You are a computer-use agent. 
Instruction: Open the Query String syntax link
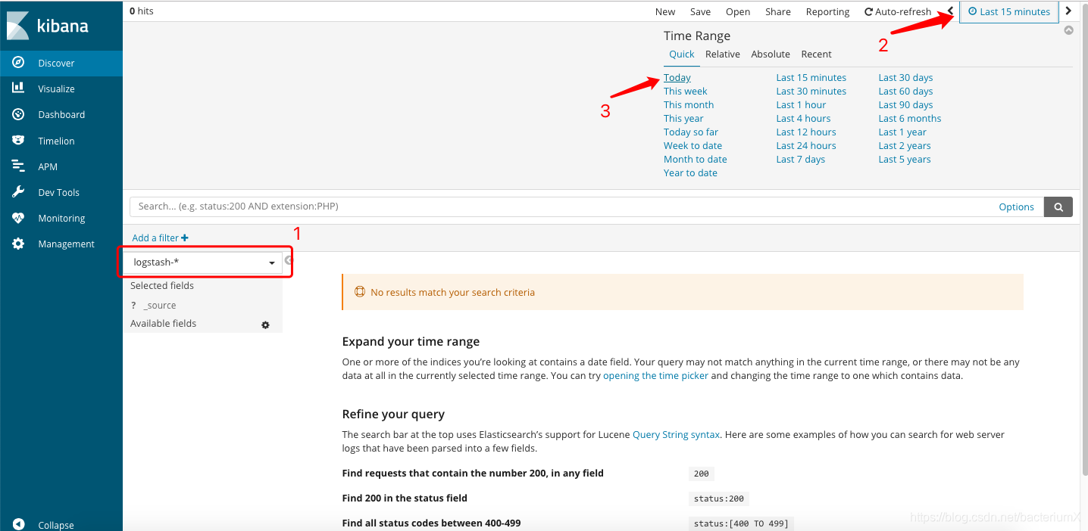point(677,434)
